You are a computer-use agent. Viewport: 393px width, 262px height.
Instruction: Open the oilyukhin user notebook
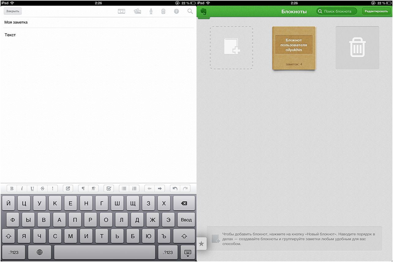[x=294, y=48]
